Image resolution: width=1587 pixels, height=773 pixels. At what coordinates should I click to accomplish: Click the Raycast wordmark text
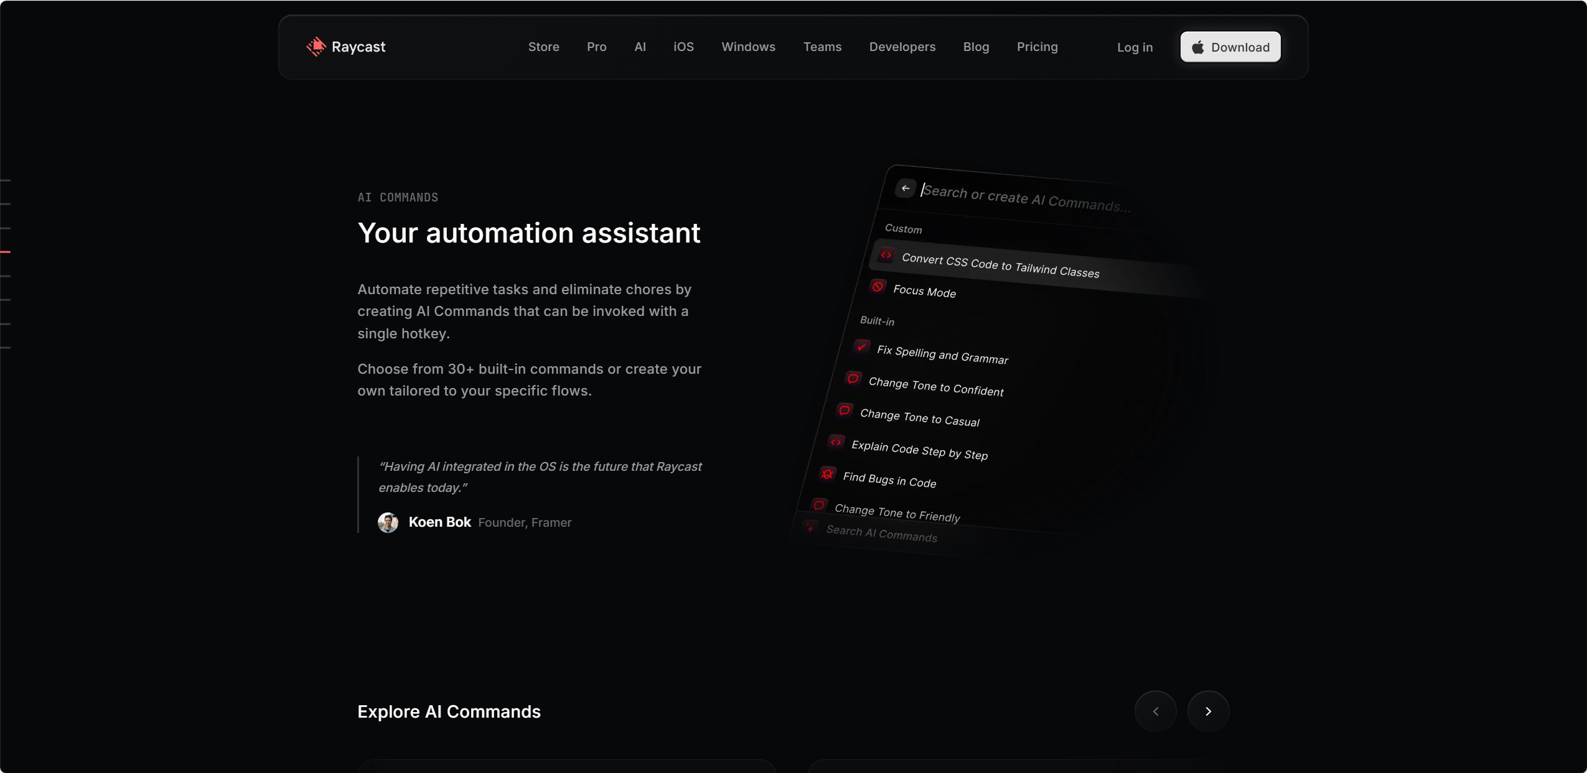358,47
